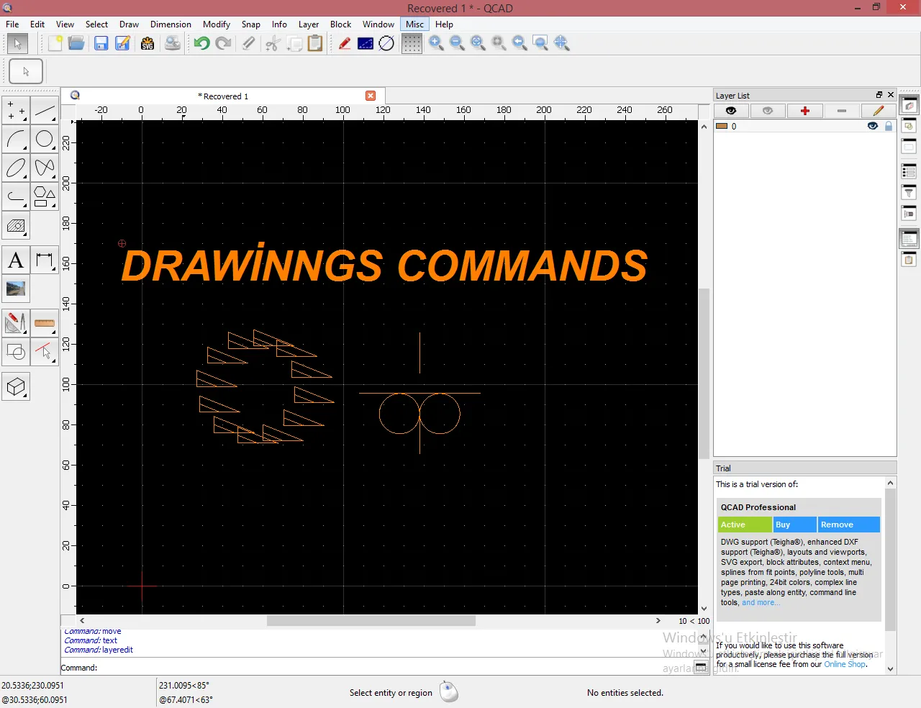
Task: Activate window zoom icon
Action: click(540, 43)
